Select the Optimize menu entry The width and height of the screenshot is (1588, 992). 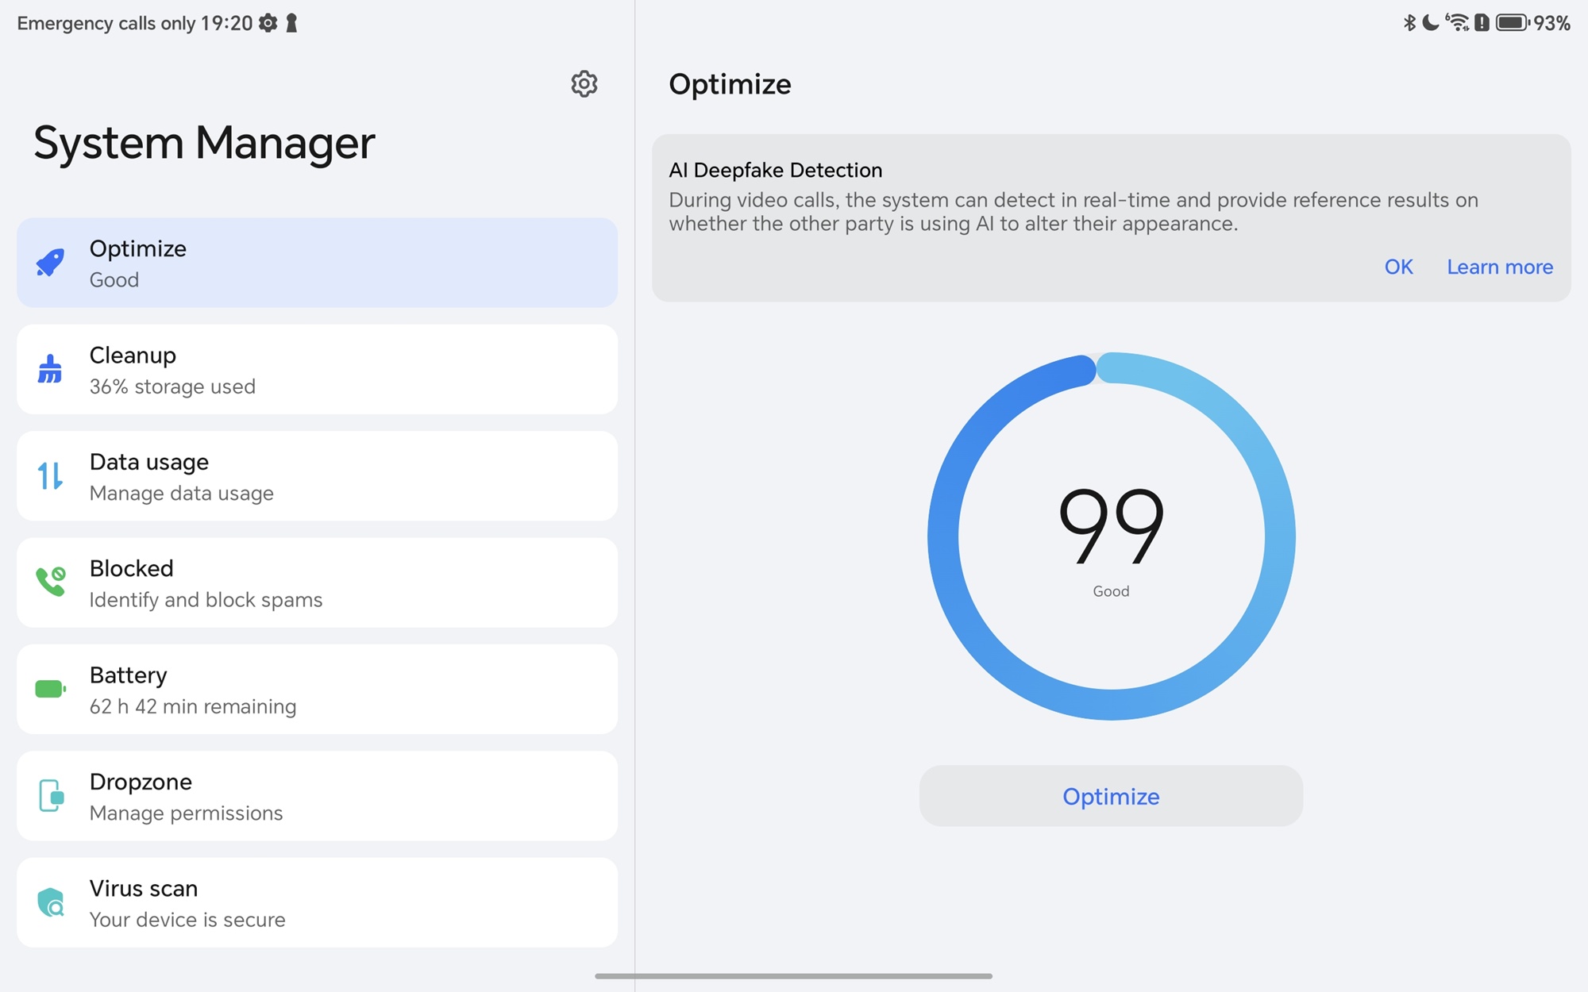(318, 263)
